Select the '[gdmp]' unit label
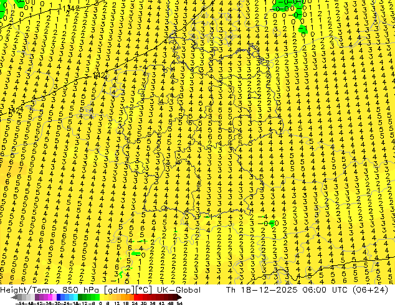The height and width of the screenshot is (305, 395). pyautogui.click(x=118, y=290)
